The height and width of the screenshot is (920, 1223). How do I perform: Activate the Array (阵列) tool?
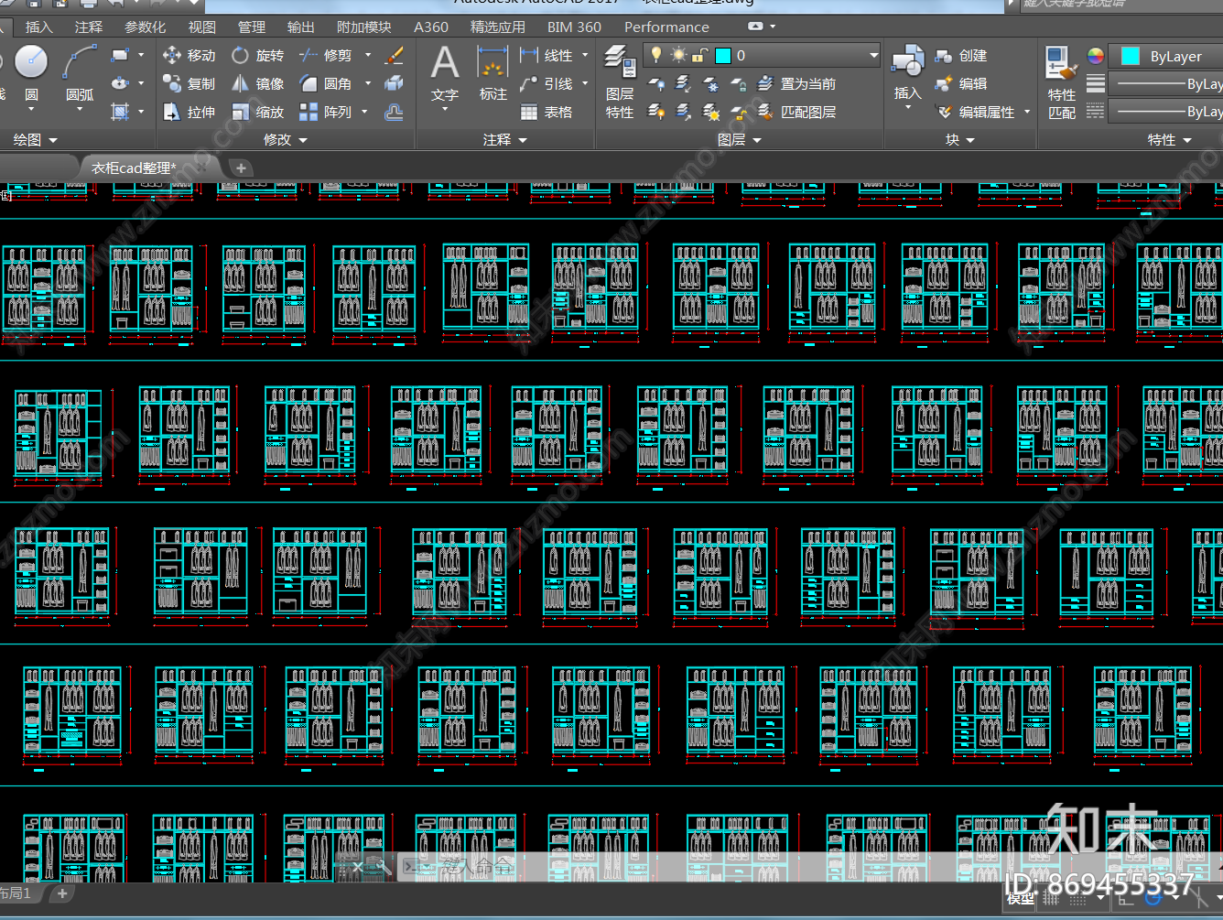pos(326,113)
